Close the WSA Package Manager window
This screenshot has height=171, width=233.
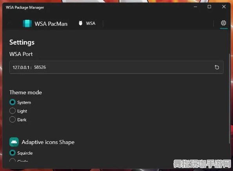pos(224,7)
